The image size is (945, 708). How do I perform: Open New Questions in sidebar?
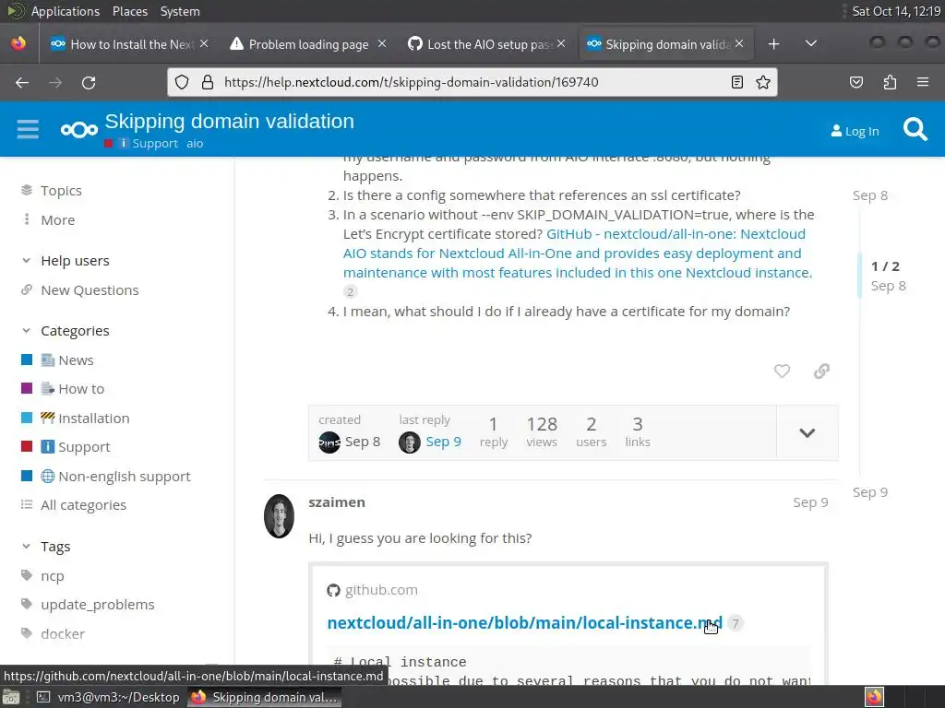pyautogui.click(x=90, y=290)
